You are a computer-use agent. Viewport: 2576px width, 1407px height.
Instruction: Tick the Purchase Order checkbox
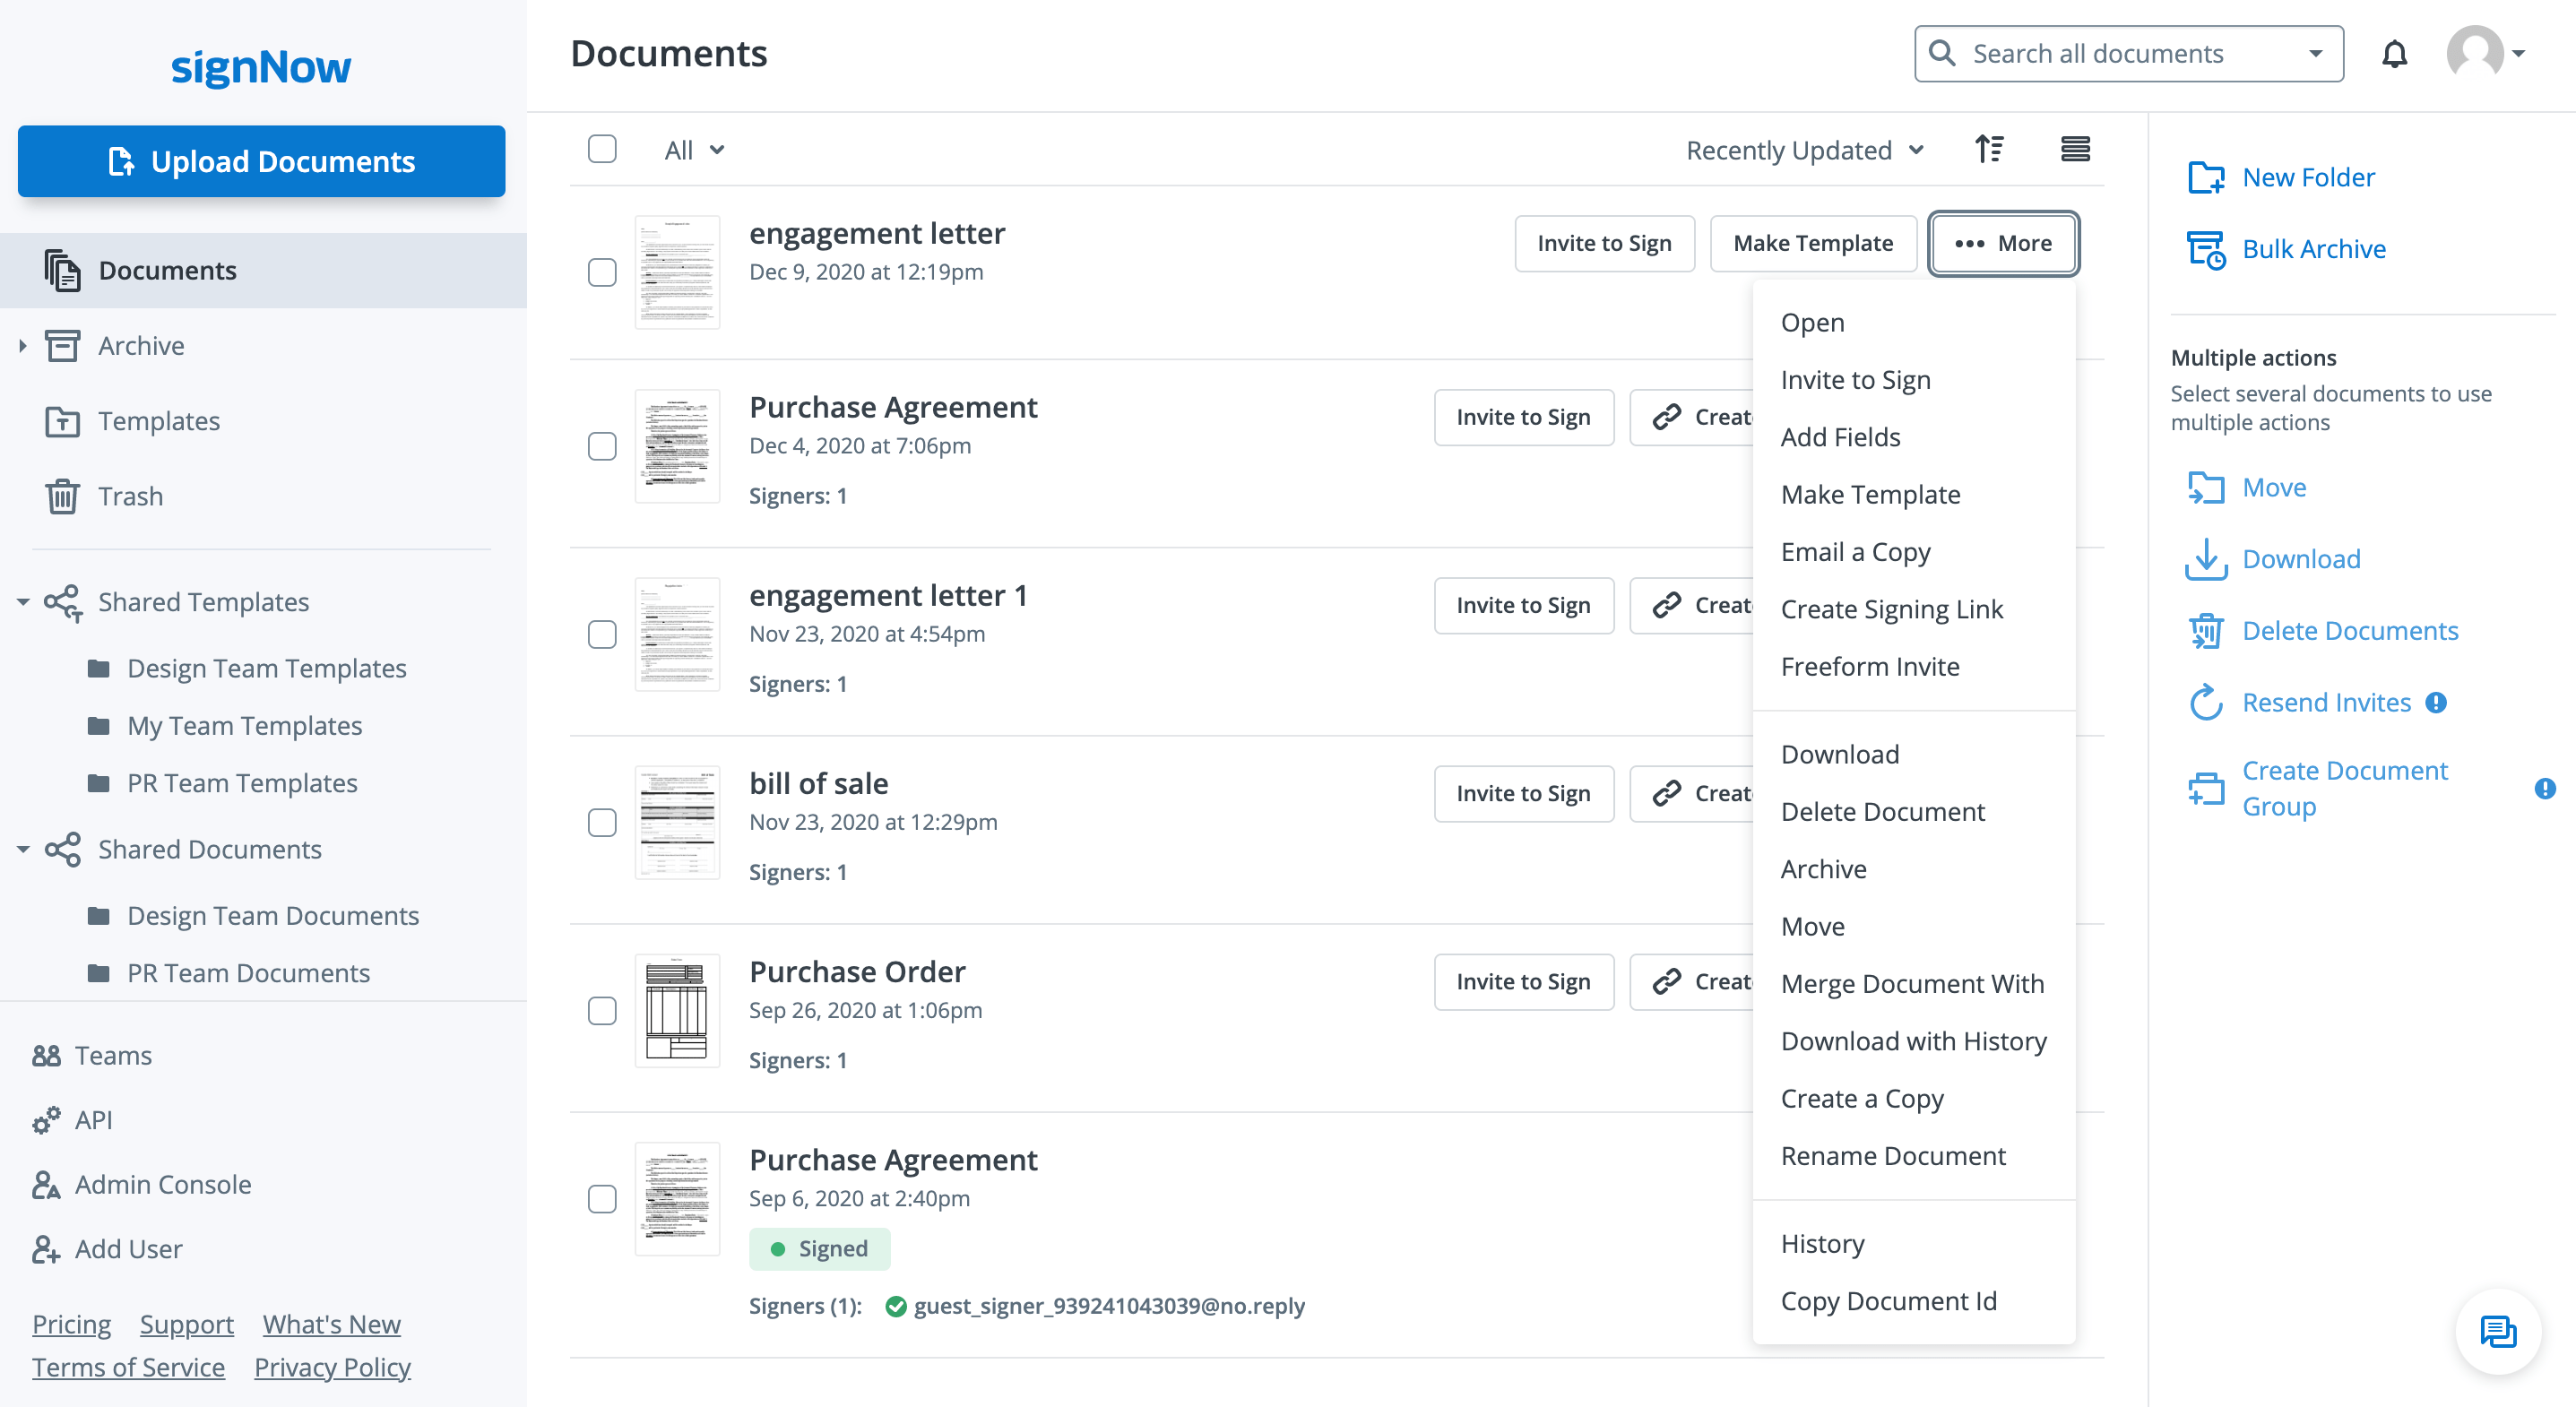tap(602, 1010)
